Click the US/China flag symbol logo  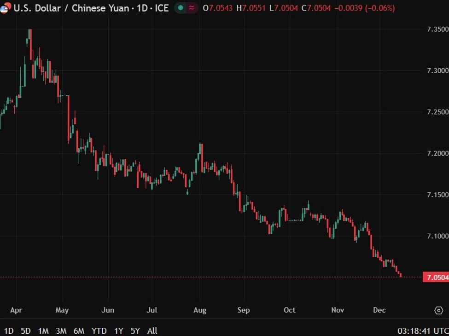tap(6, 8)
